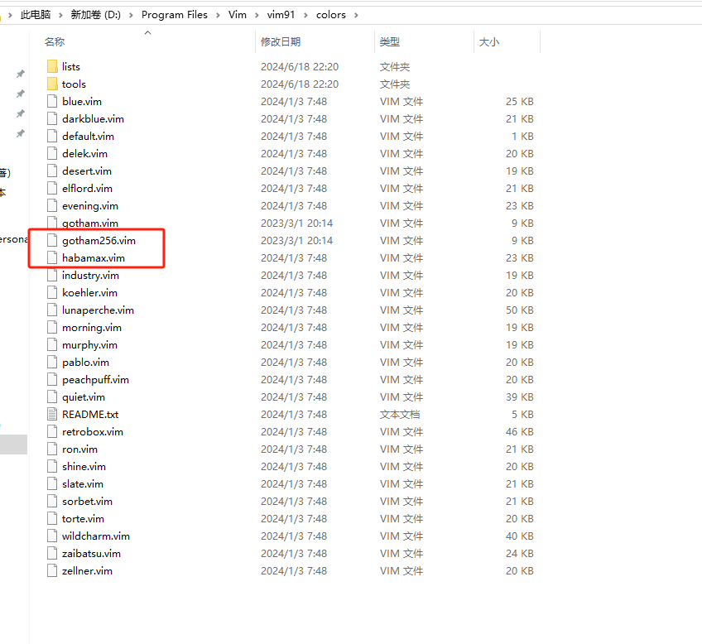
Task: Select the industry.vim file icon
Action: 52,276
